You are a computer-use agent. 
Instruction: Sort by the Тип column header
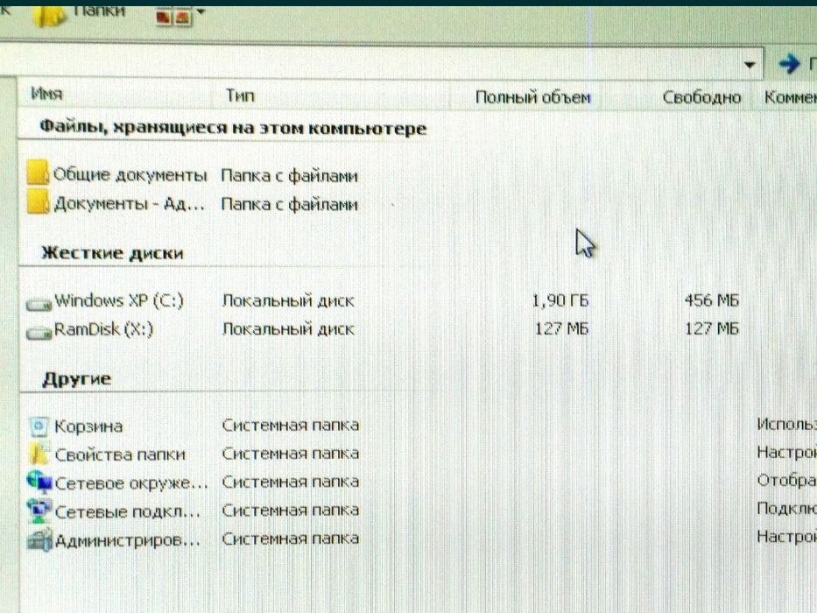pos(240,95)
